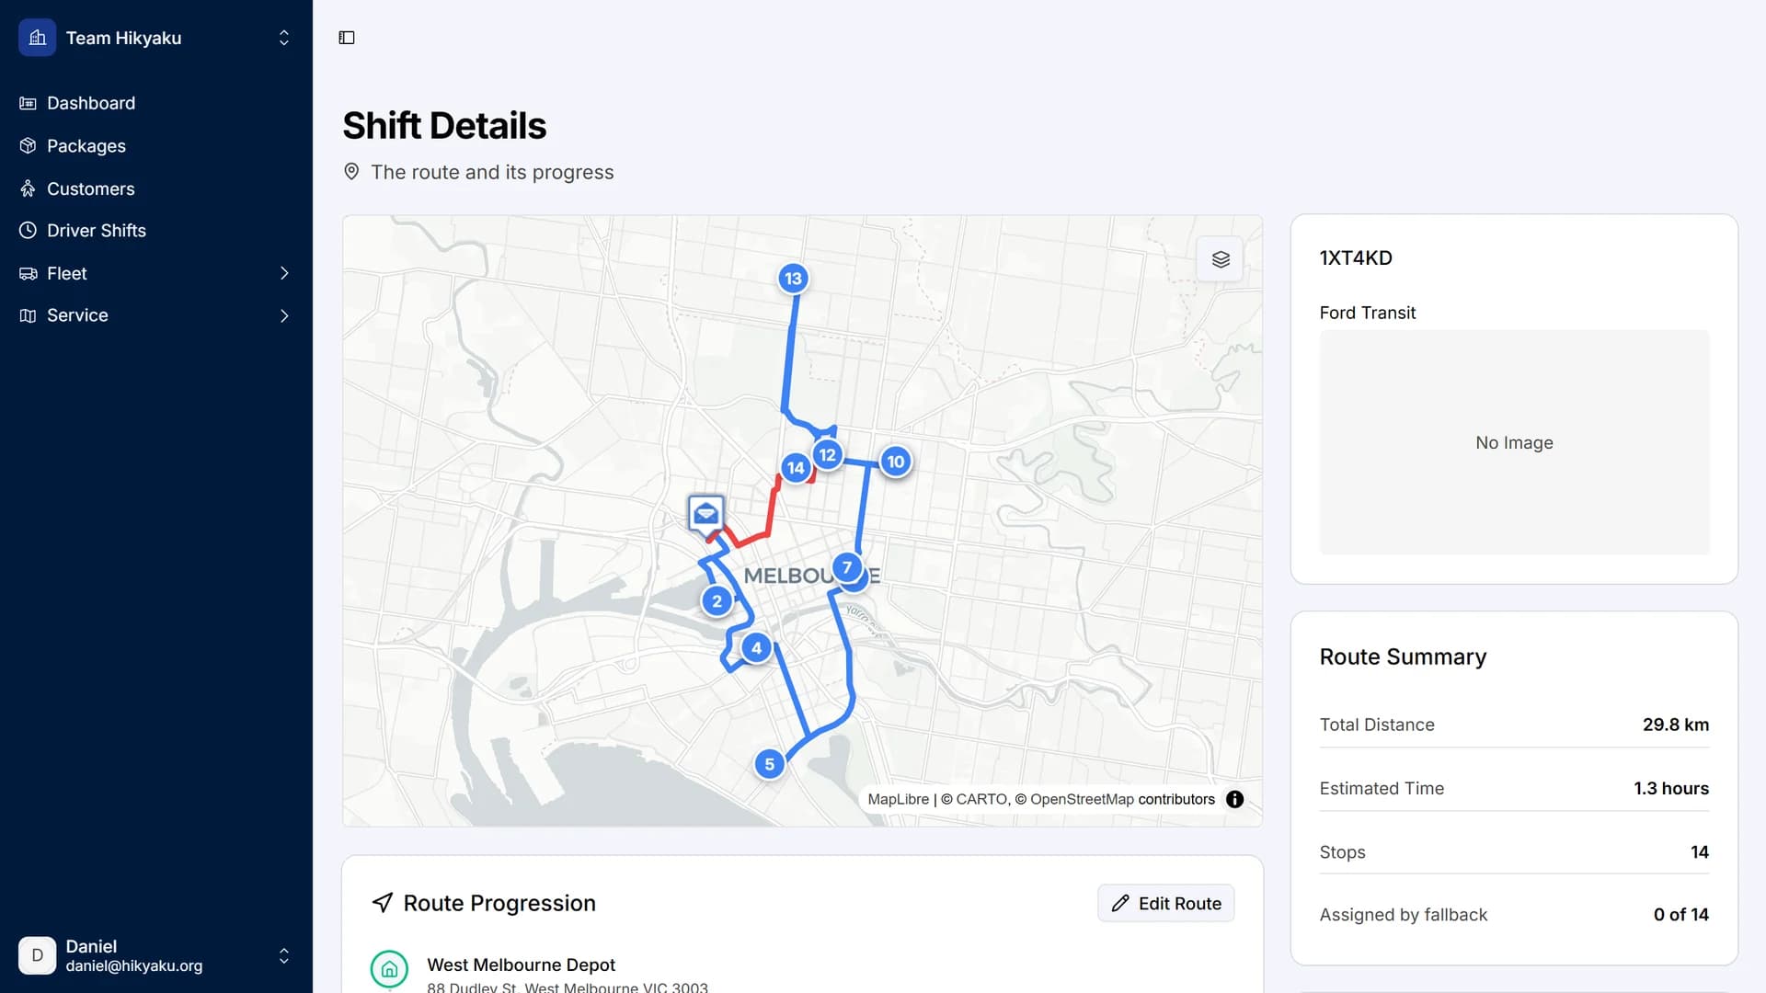Select stop marker 14 on map
1766x993 pixels.
pos(796,468)
